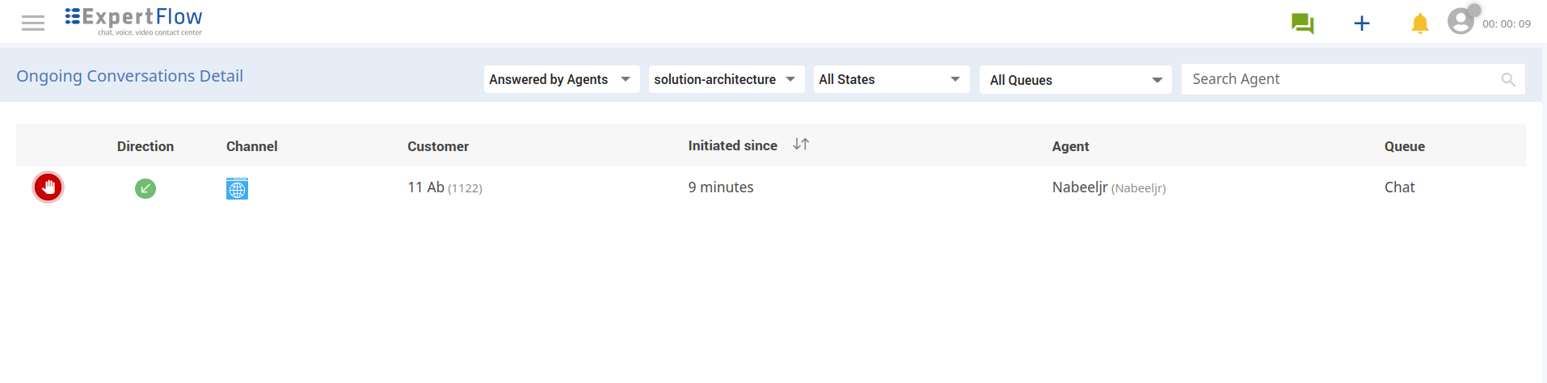Click customer 11 Ab name
This screenshot has height=383, width=1547.
click(426, 187)
